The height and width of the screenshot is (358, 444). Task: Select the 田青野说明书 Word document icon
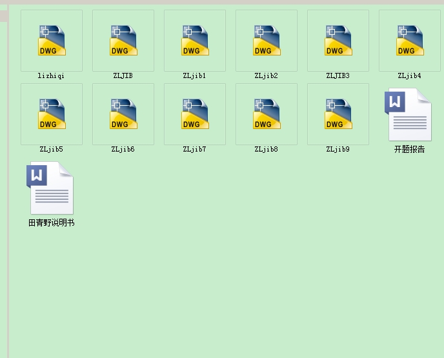pos(50,188)
